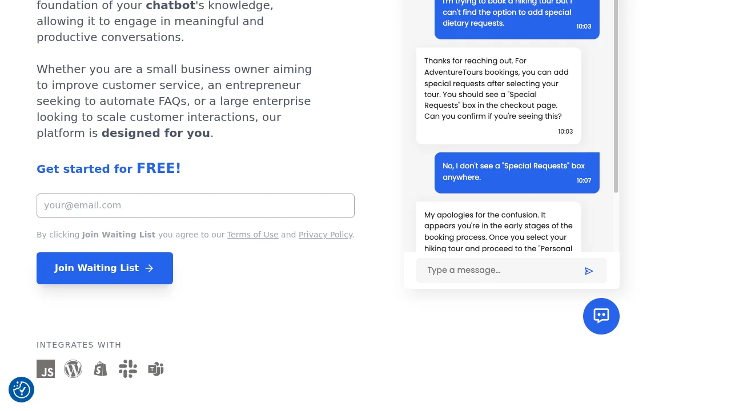
Task: Click the Microsoft Teams icon
Action: click(x=156, y=369)
